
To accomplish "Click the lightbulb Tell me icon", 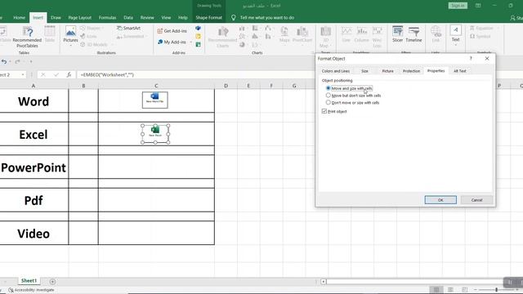I will pos(233,18).
